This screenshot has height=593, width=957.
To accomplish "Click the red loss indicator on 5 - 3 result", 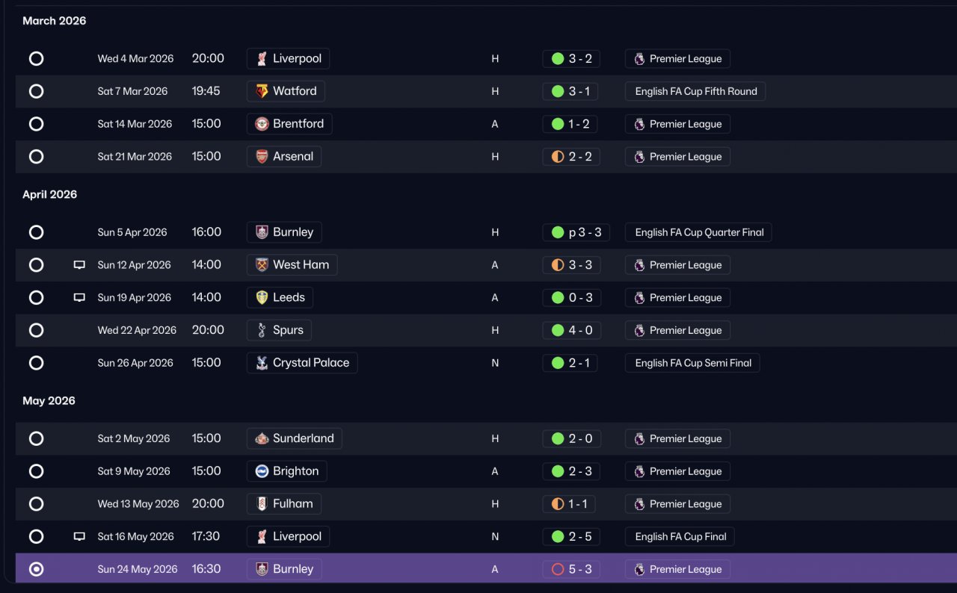I will 557,569.
